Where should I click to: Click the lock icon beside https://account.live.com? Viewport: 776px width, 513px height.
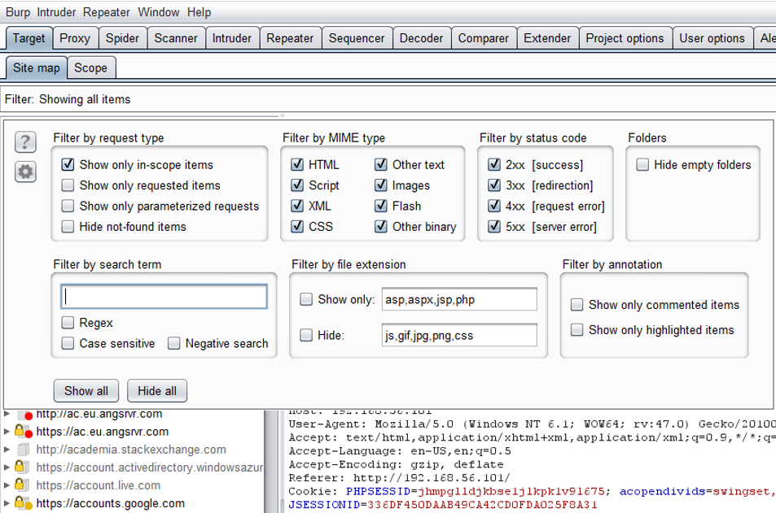(x=22, y=485)
